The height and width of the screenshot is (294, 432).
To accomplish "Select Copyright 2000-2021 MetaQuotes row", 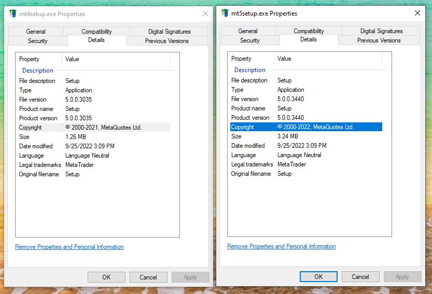I will 94,128.
